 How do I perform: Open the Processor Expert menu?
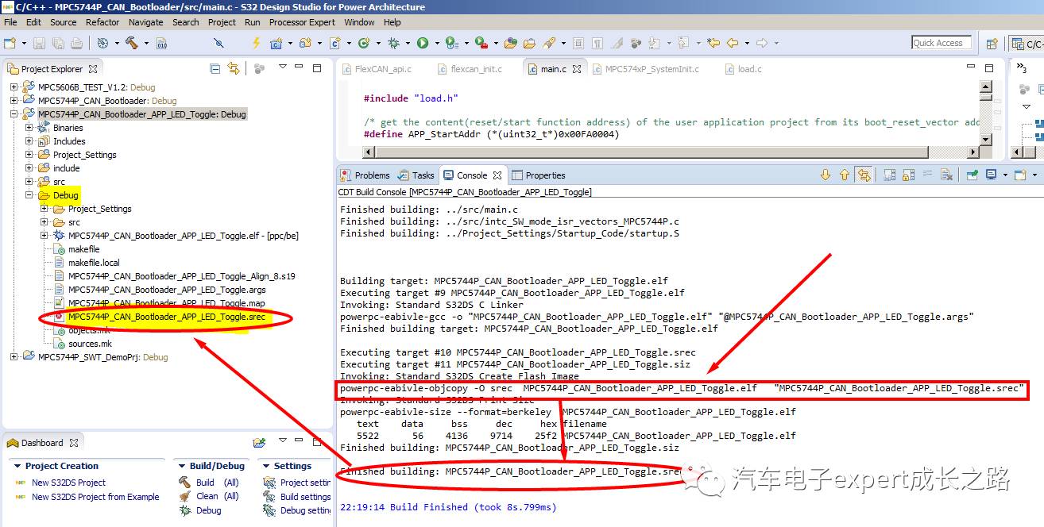[303, 22]
